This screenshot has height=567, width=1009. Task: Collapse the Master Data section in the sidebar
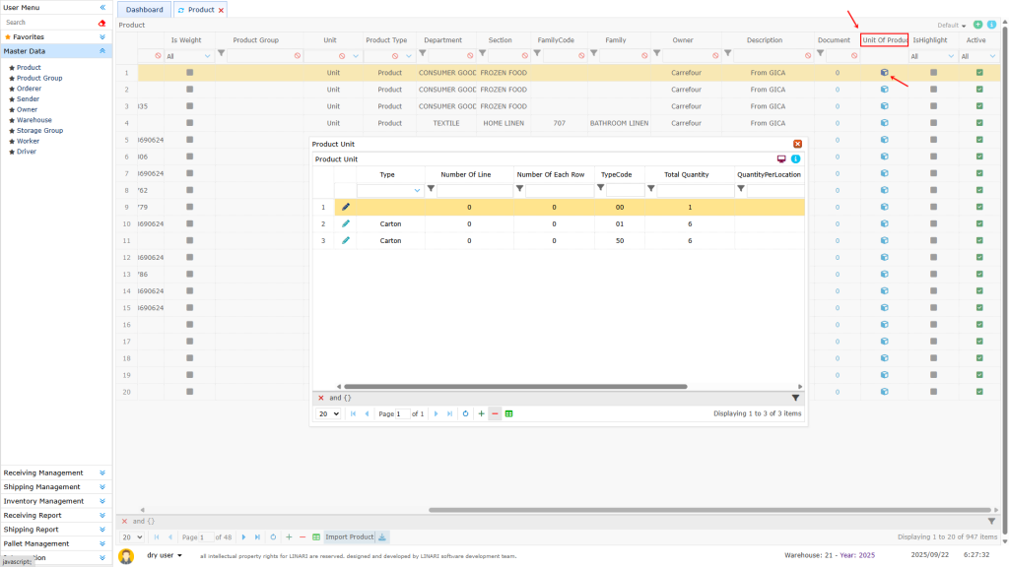(x=104, y=50)
